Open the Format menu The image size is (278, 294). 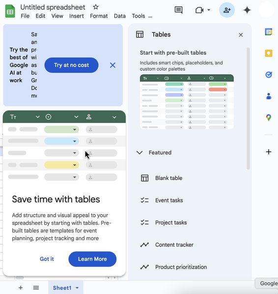click(99, 16)
